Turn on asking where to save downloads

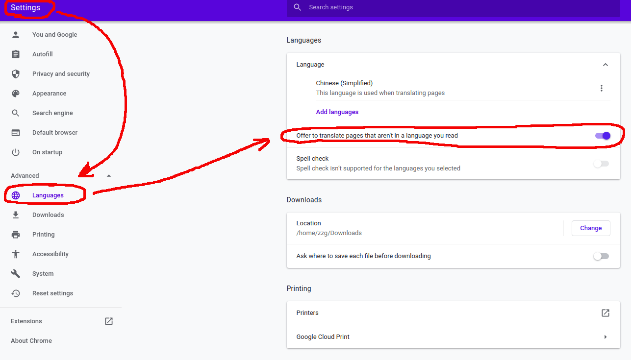601,256
